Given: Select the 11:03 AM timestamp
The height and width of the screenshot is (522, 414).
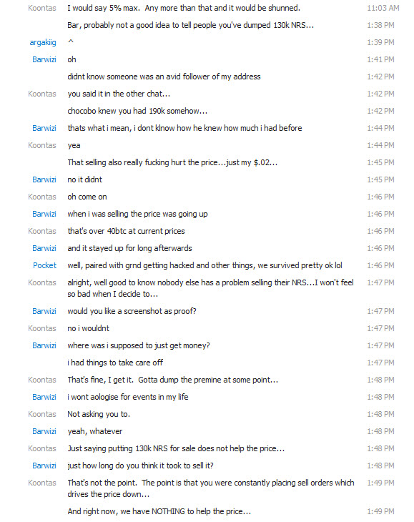Looking at the screenshot, I should [x=383, y=8].
